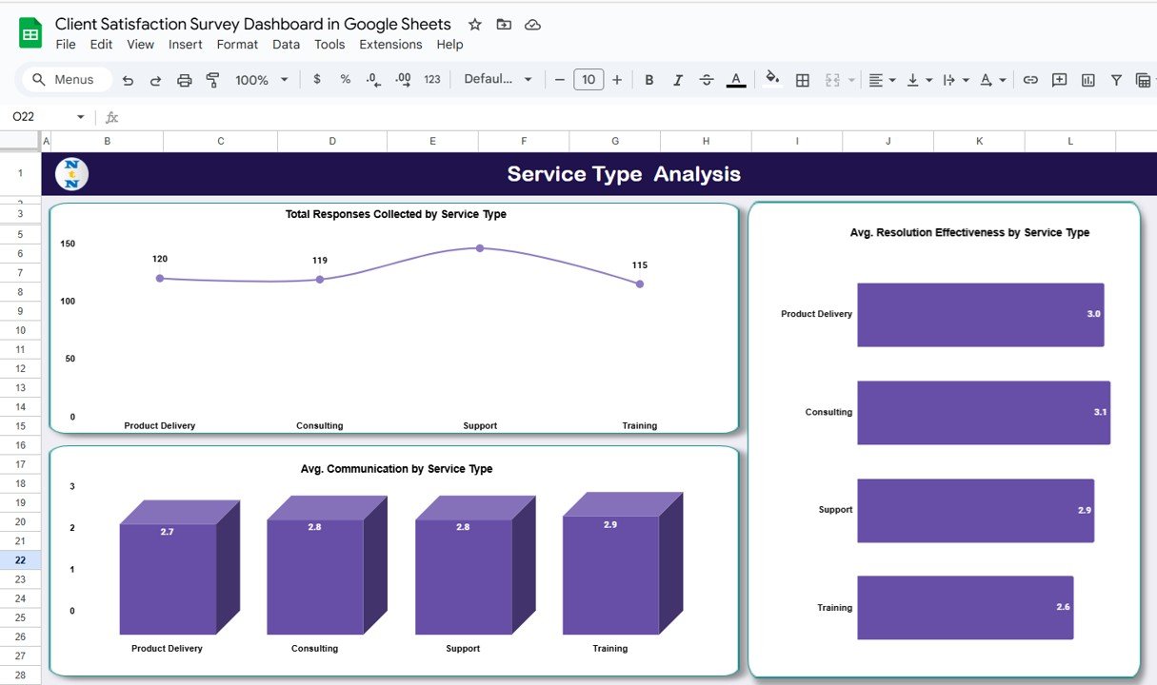Increase font size with plus button
Image resolution: width=1157 pixels, height=685 pixels.
[x=617, y=80]
